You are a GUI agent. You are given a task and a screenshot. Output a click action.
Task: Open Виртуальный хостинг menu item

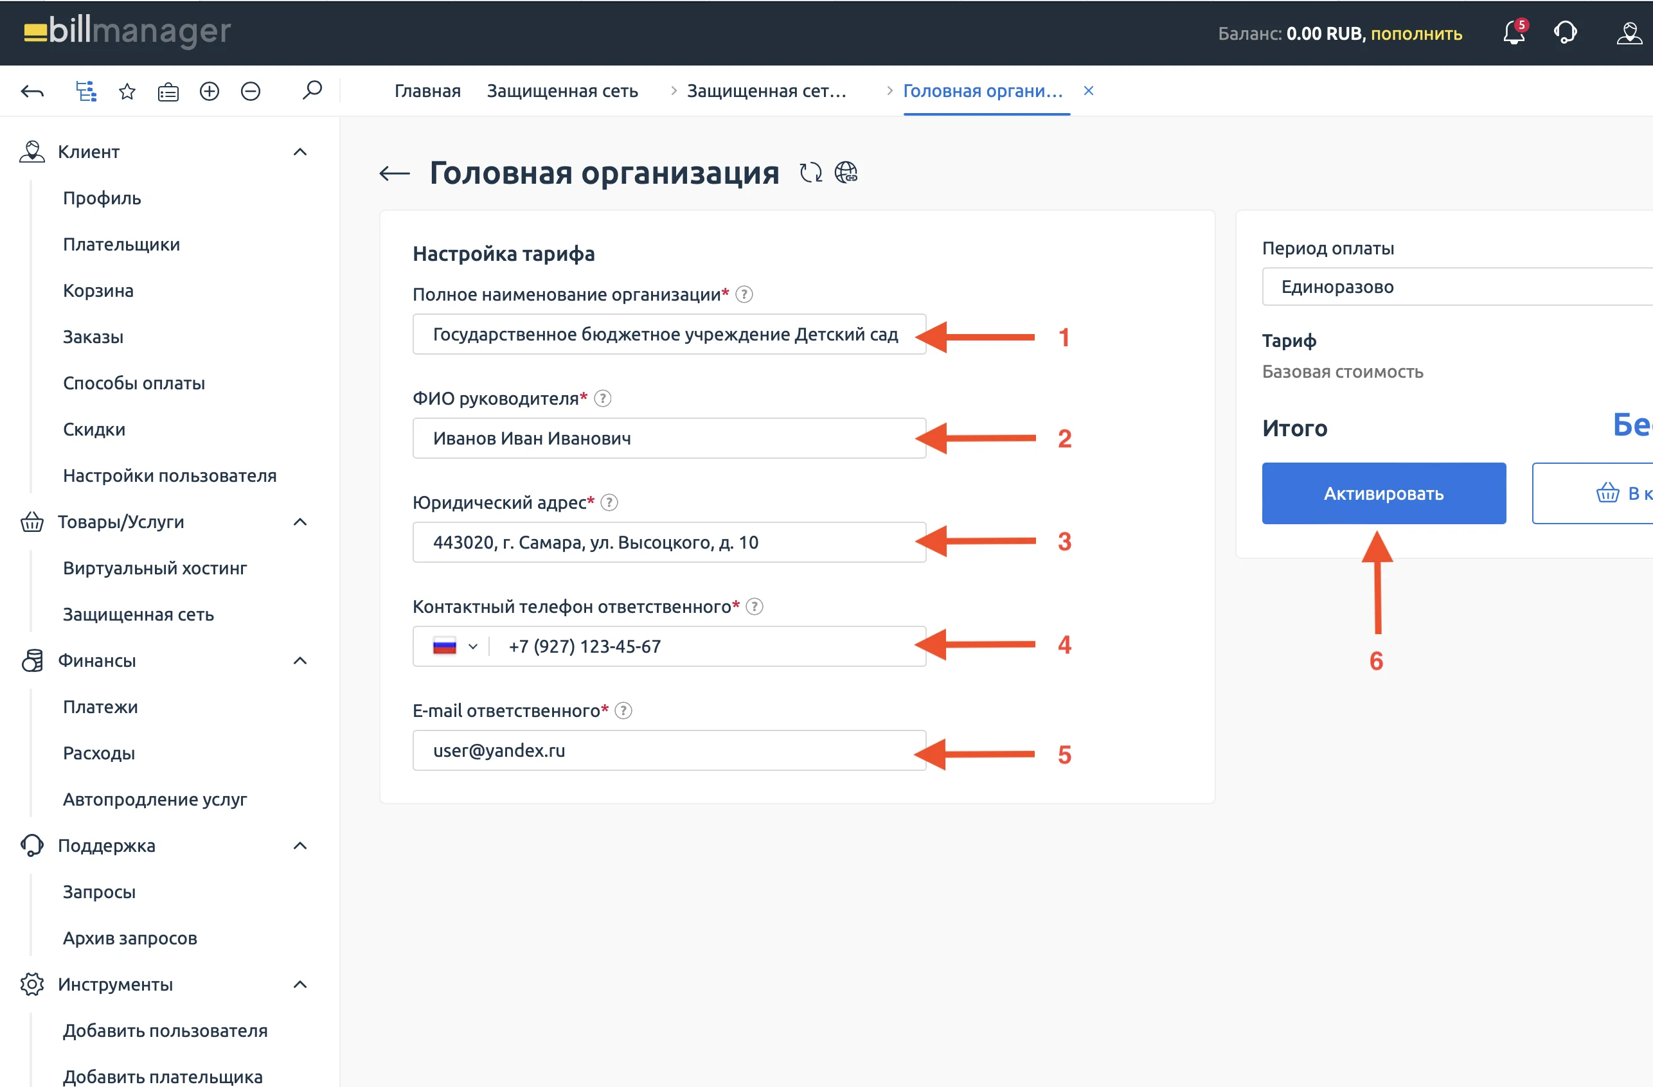tap(155, 569)
